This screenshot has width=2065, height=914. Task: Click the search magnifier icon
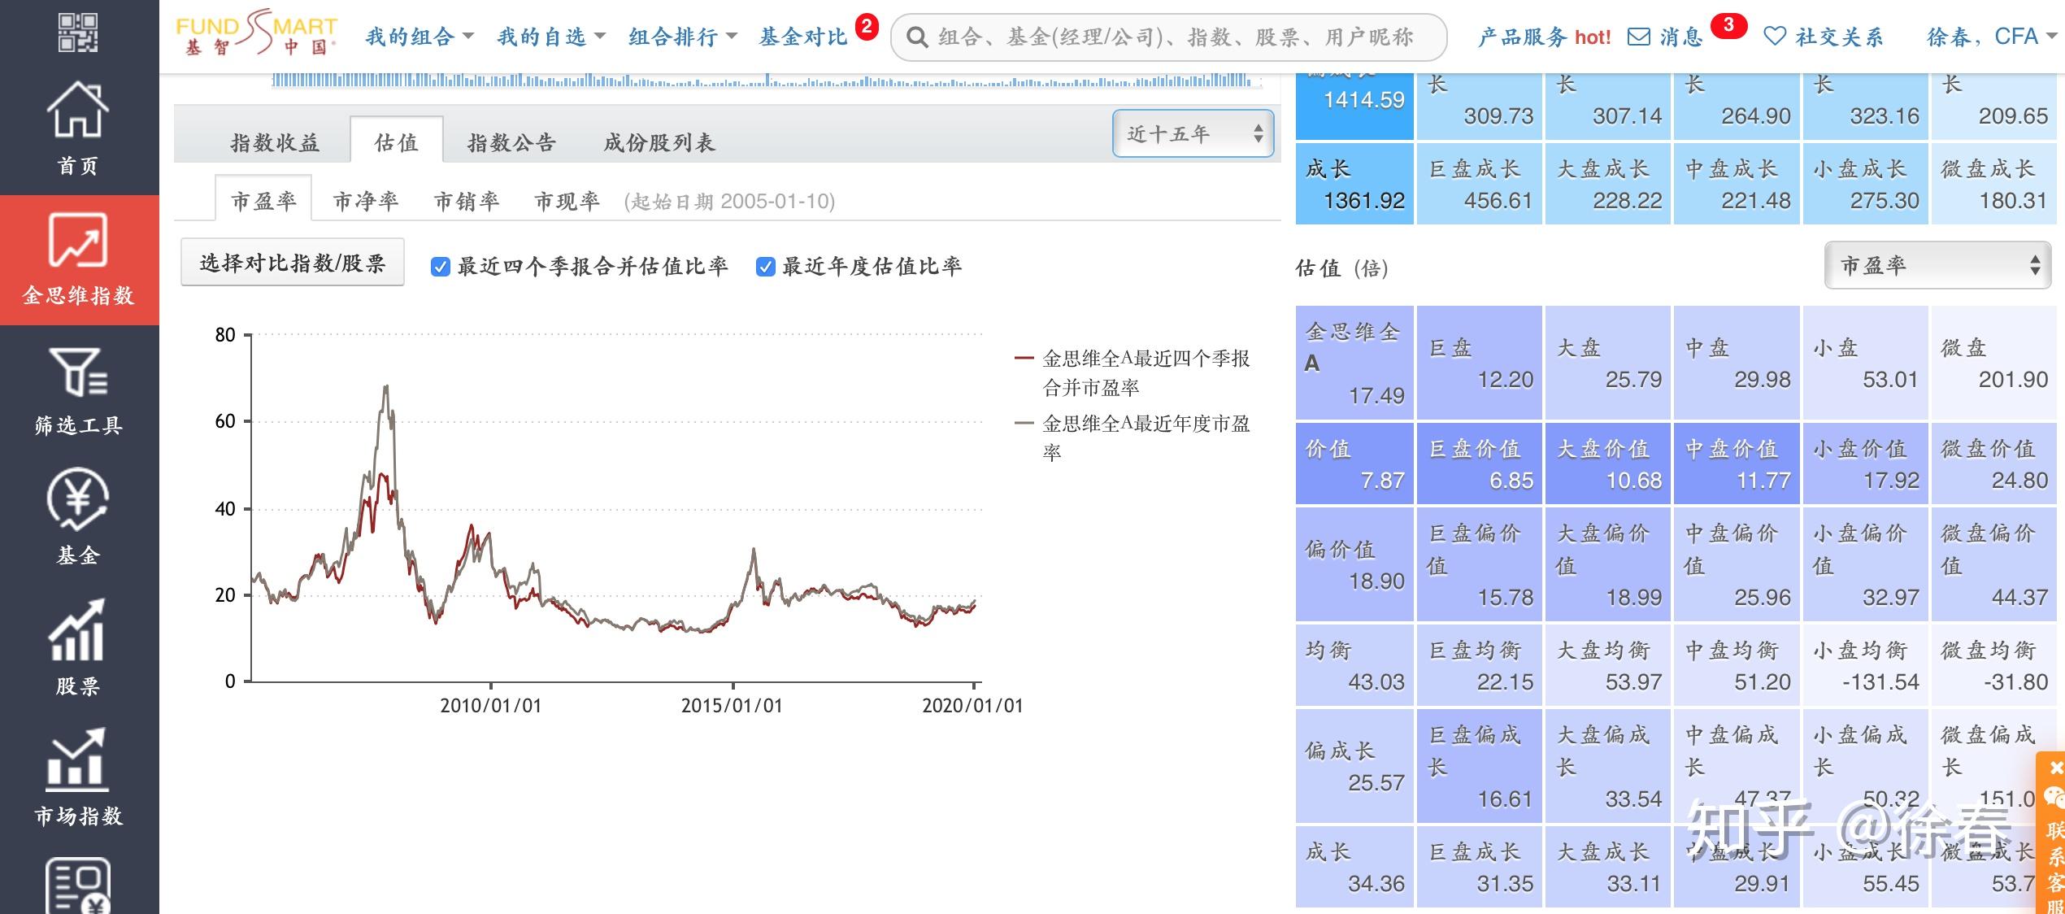[x=917, y=37]
